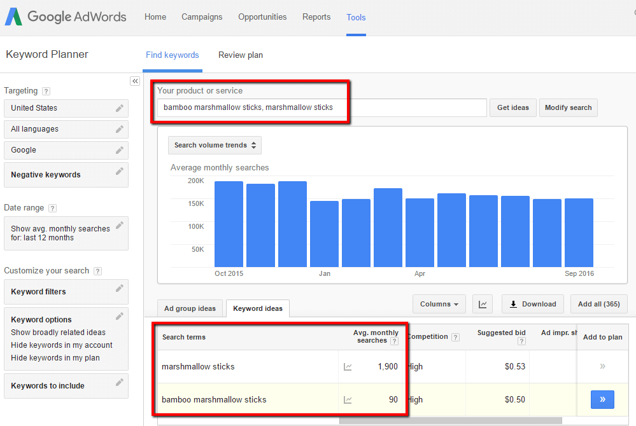Click the Modify search button

tap(569, 107)
